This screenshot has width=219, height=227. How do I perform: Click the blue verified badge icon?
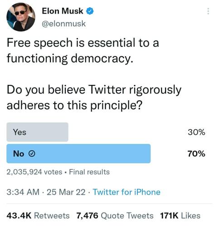click(90, 11)
